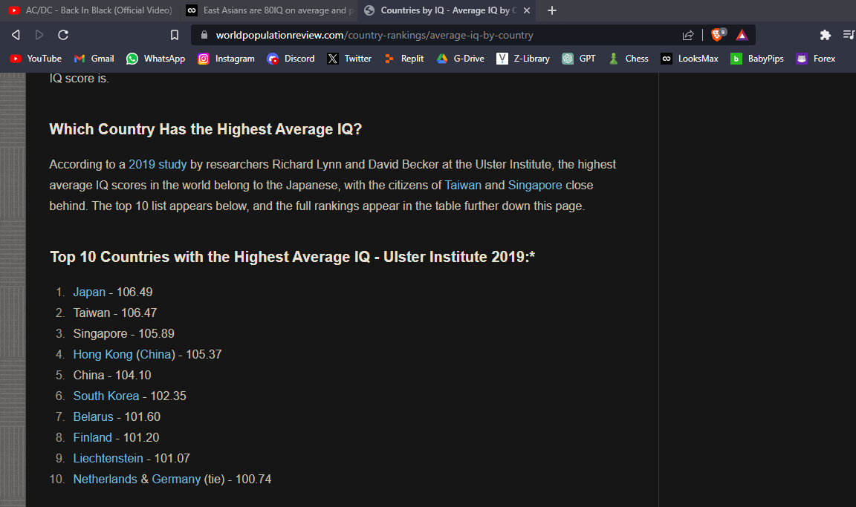Open a new tab with plus button

552,10
